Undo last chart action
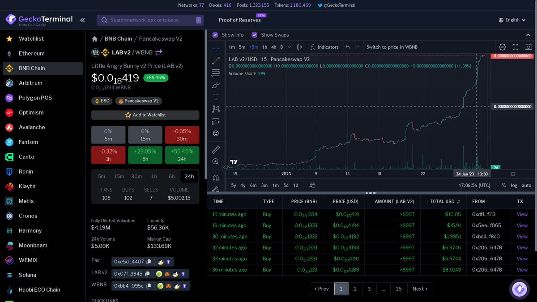The width and height of the screenshot is (537, 302). (x=348, y=47)
